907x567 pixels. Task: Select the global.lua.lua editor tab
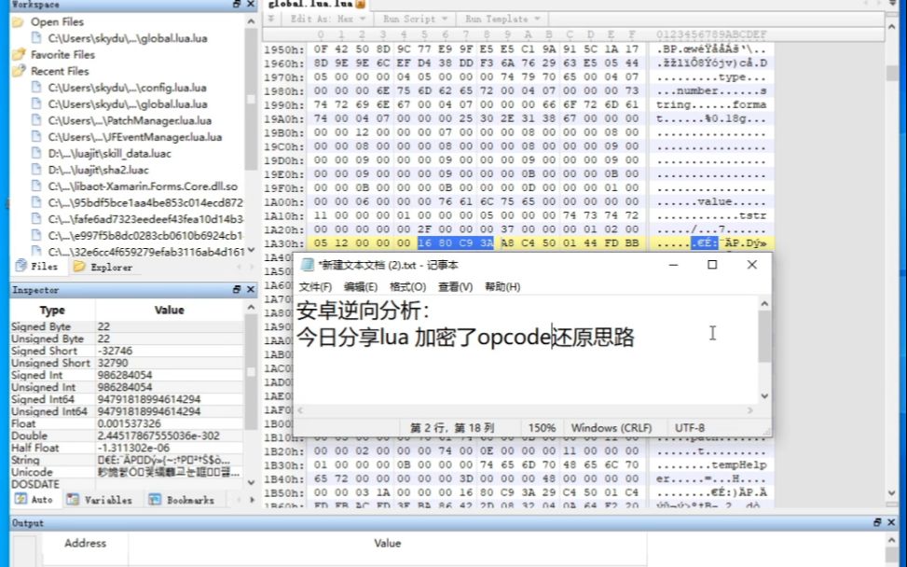(316, 4)
